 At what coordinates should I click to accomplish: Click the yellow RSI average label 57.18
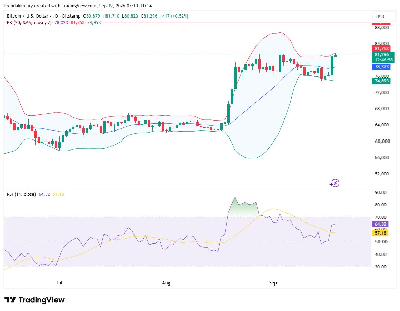coord(380,233)
